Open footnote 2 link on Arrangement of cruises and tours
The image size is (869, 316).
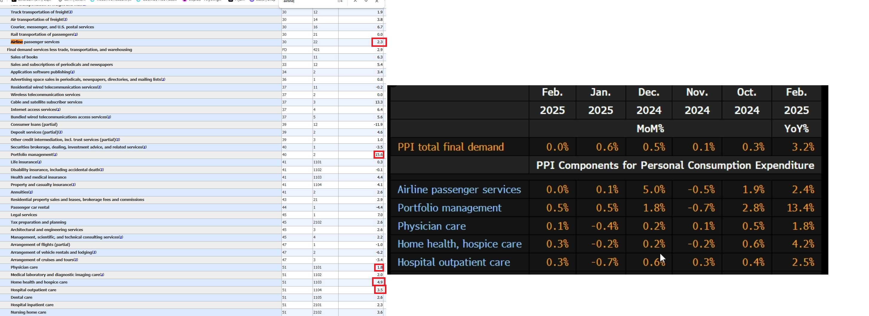76,260
